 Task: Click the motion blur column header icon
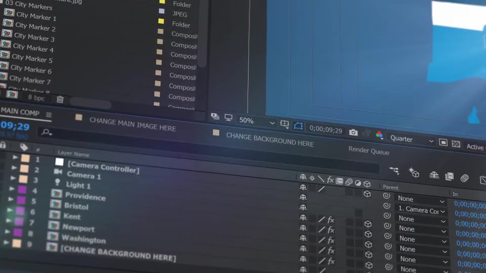click(349, 182)
